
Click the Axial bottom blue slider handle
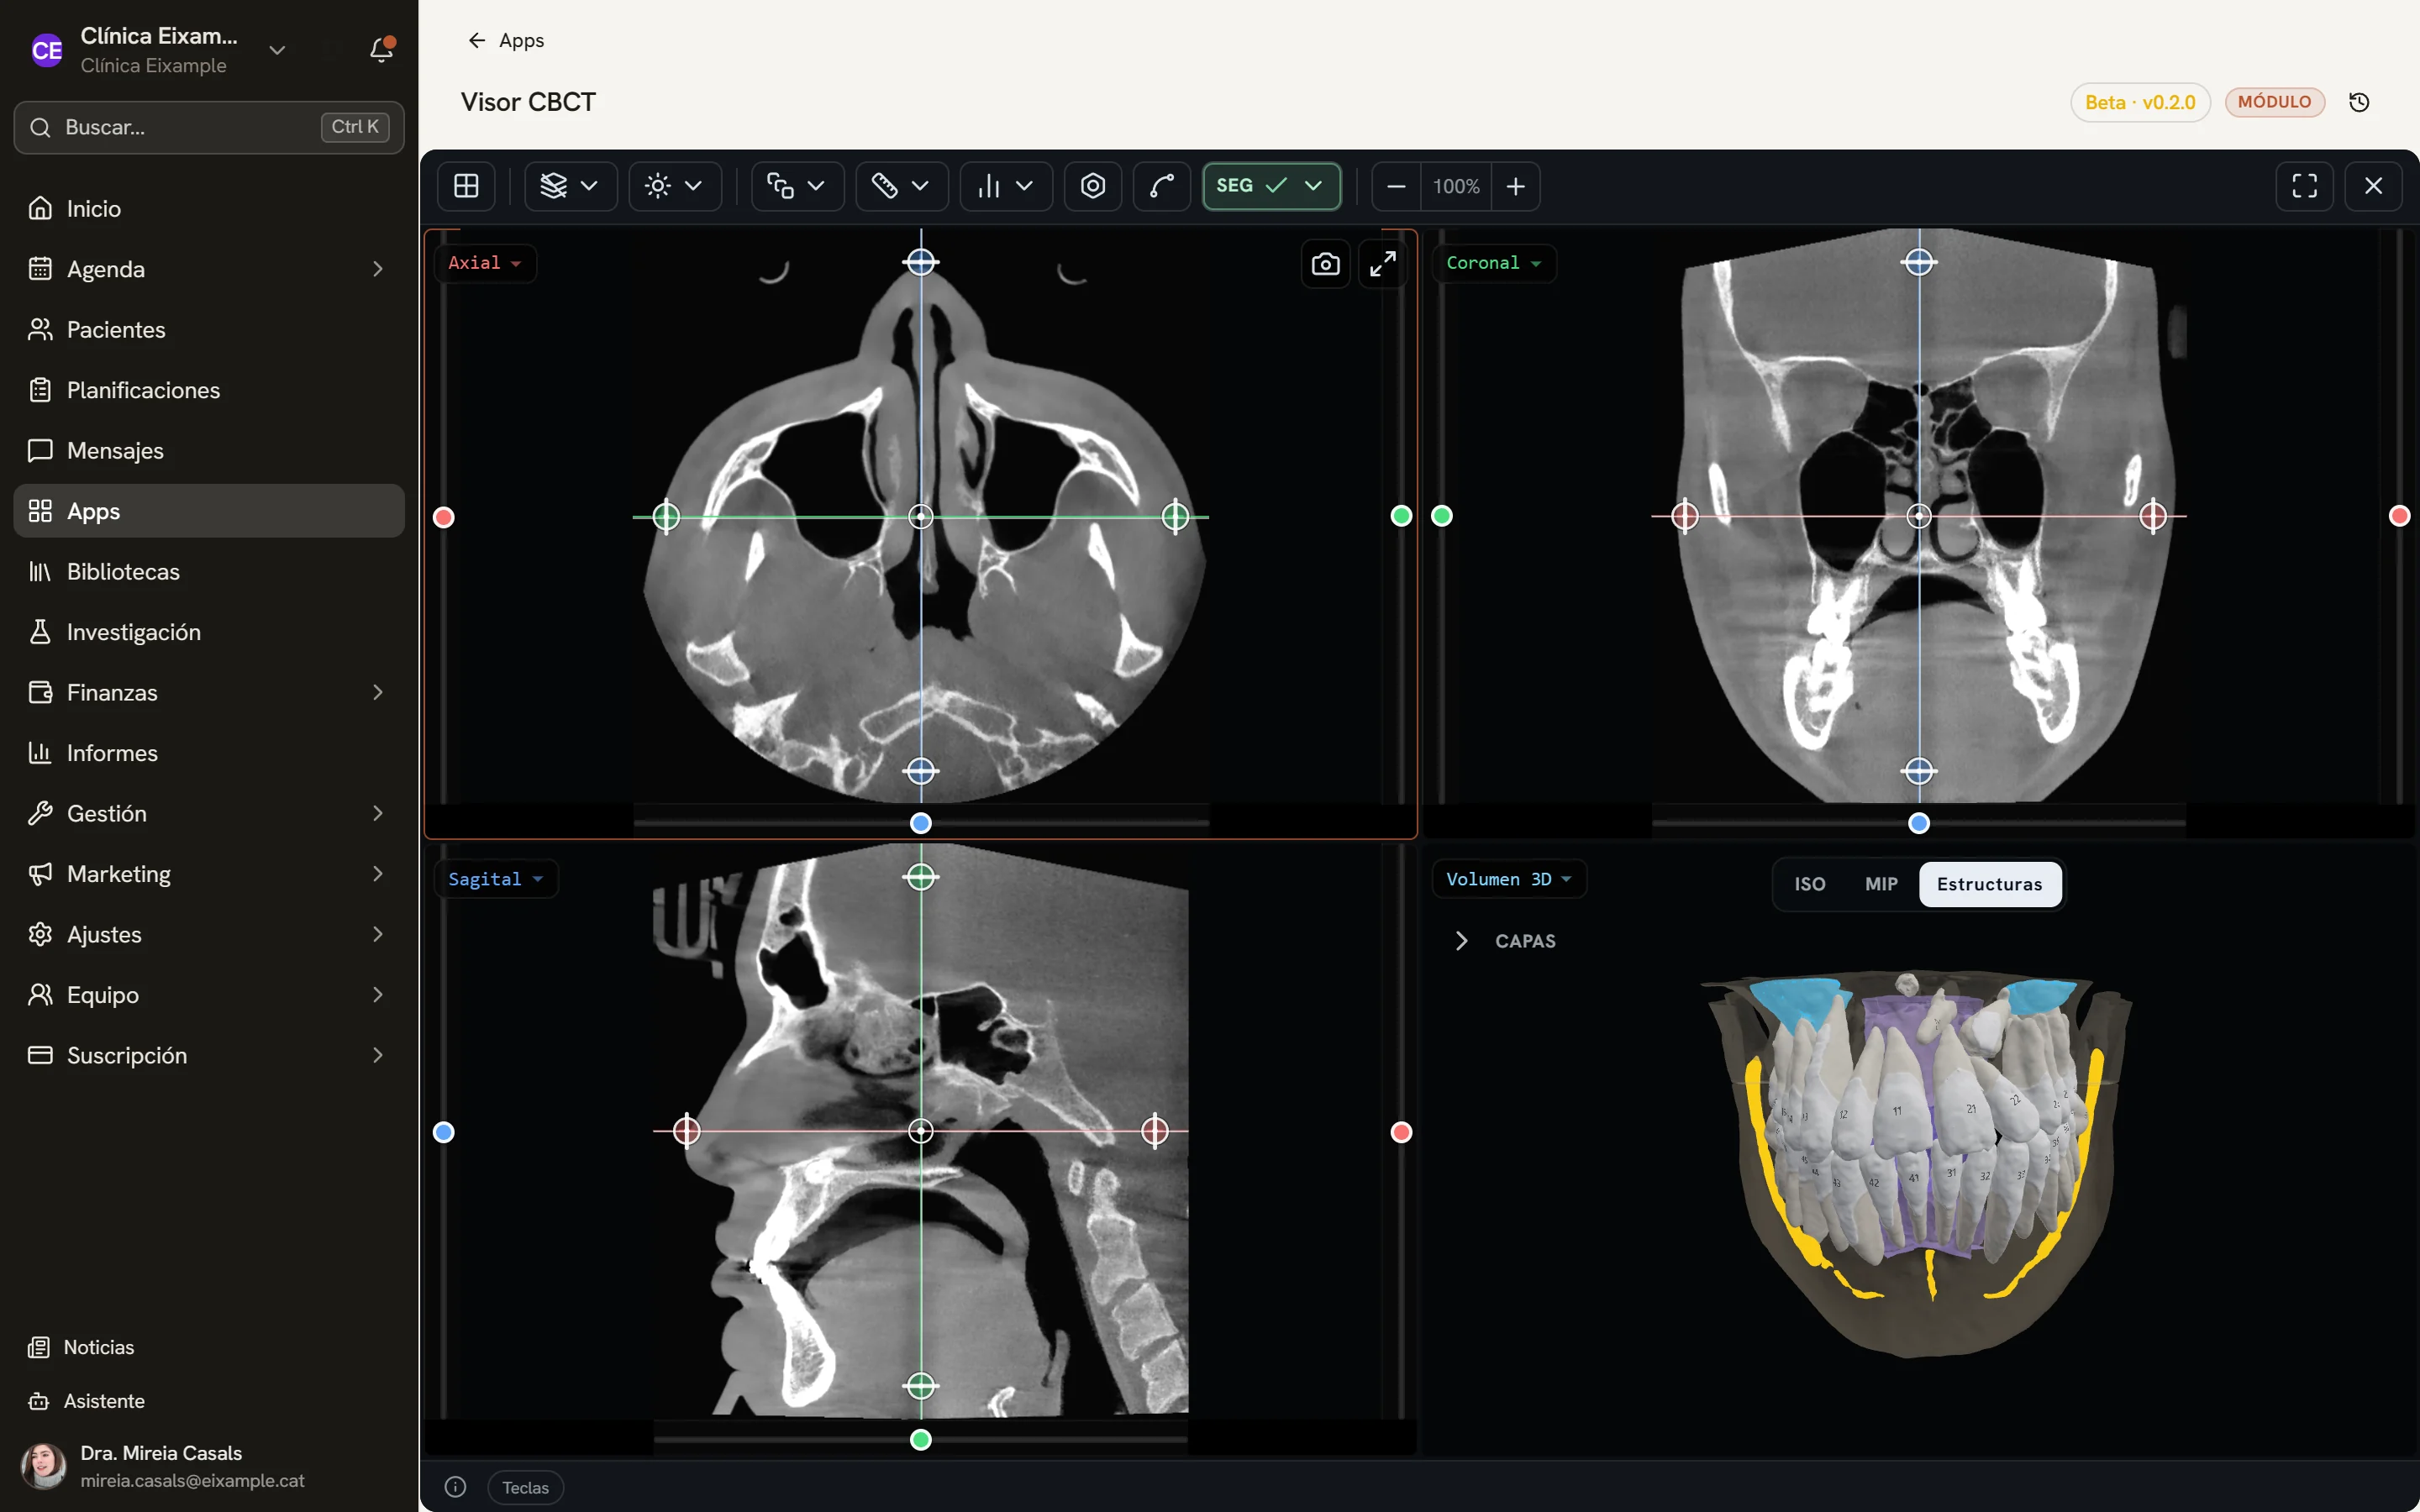[x=921, y=823]
